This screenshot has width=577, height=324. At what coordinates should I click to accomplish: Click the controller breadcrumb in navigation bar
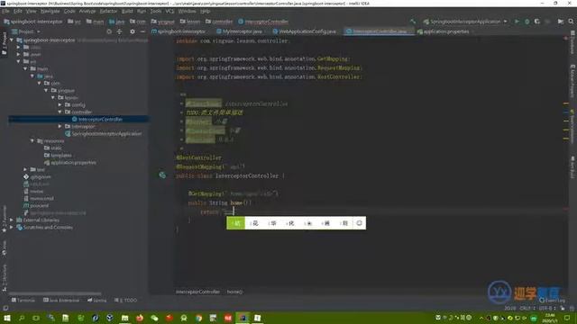(x=219, y=22)
